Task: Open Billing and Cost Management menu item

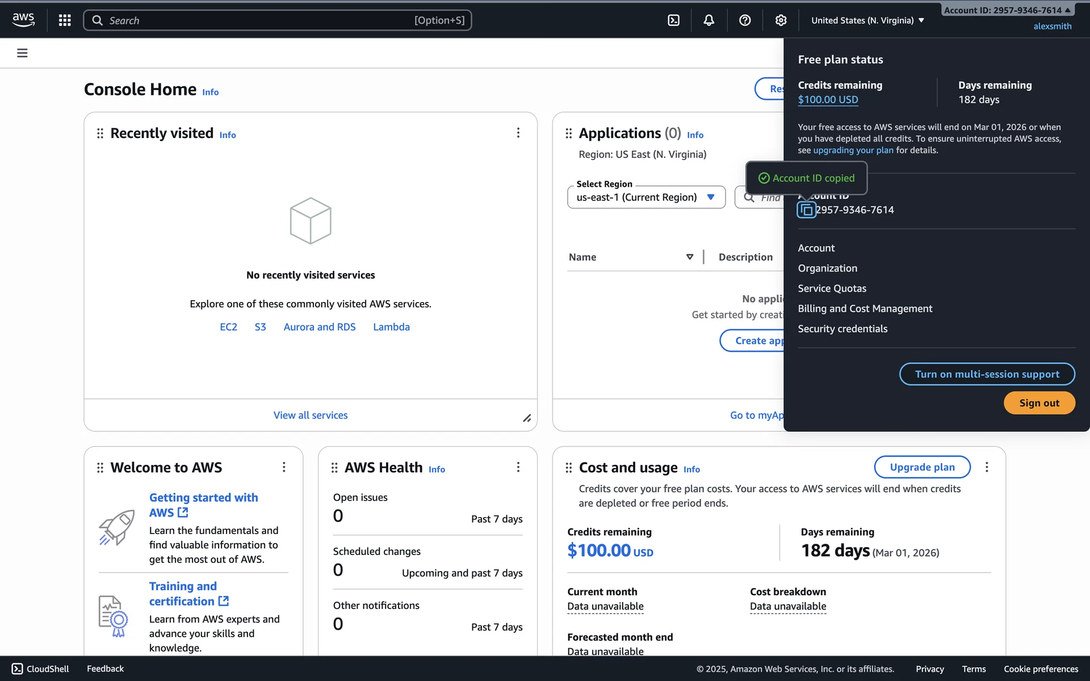Action: [865, 309]
